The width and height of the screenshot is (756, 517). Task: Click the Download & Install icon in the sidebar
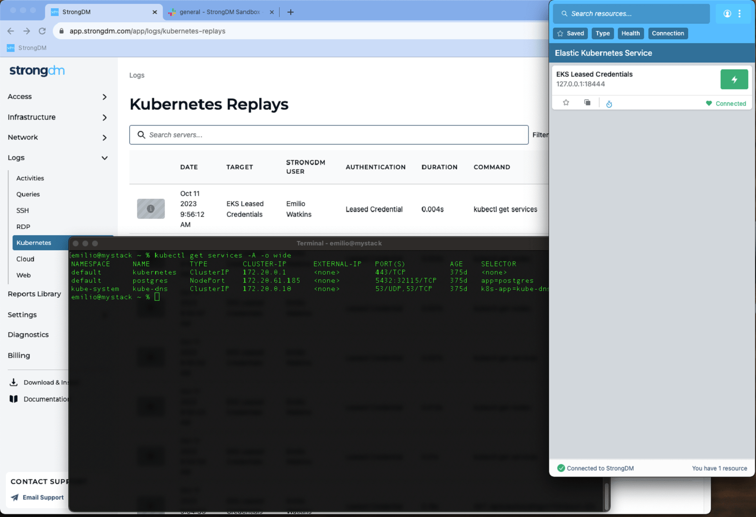(x=14, y=382)
